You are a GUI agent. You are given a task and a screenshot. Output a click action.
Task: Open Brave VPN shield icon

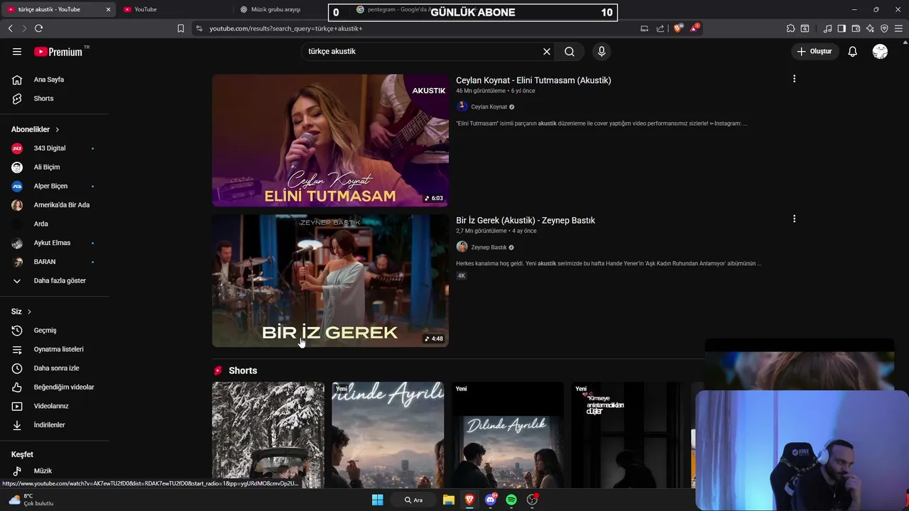pos(884,28)
